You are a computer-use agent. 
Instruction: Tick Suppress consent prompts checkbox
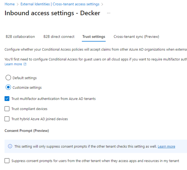pyautogui.click(x=7, y=161)
